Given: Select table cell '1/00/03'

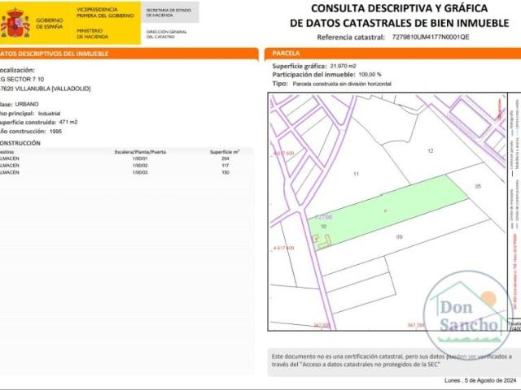Looking at the screenshot, I should pyautogui.click(x=140, y=172).
